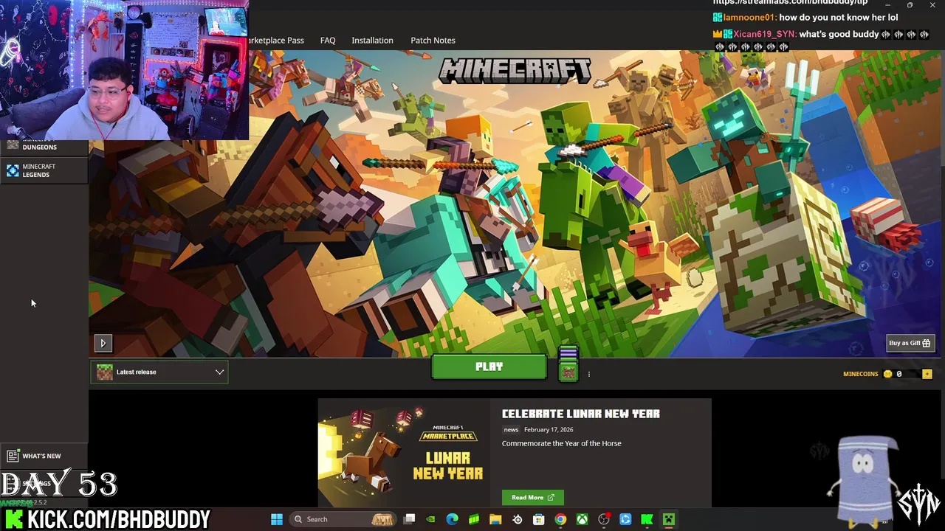Viewport: 945px width, 531px height.
Task: Open Task View from the taskbar
Action: [x=410, y=519]
